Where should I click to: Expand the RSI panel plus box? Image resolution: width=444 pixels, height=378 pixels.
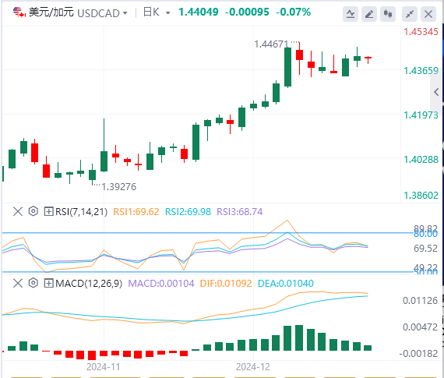click(x=49, y=211)
